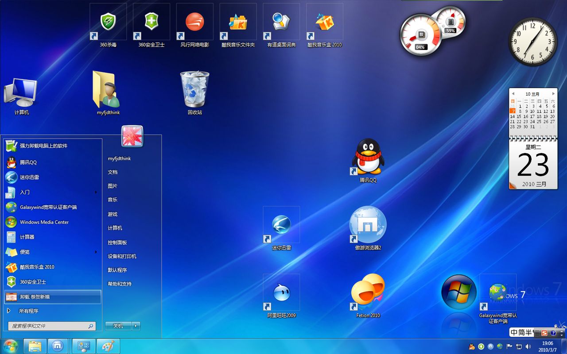This screenshot has width=567, height=354.
Task: Open 计算器 calculator from Start menu
Action: (x=53, y=237)
